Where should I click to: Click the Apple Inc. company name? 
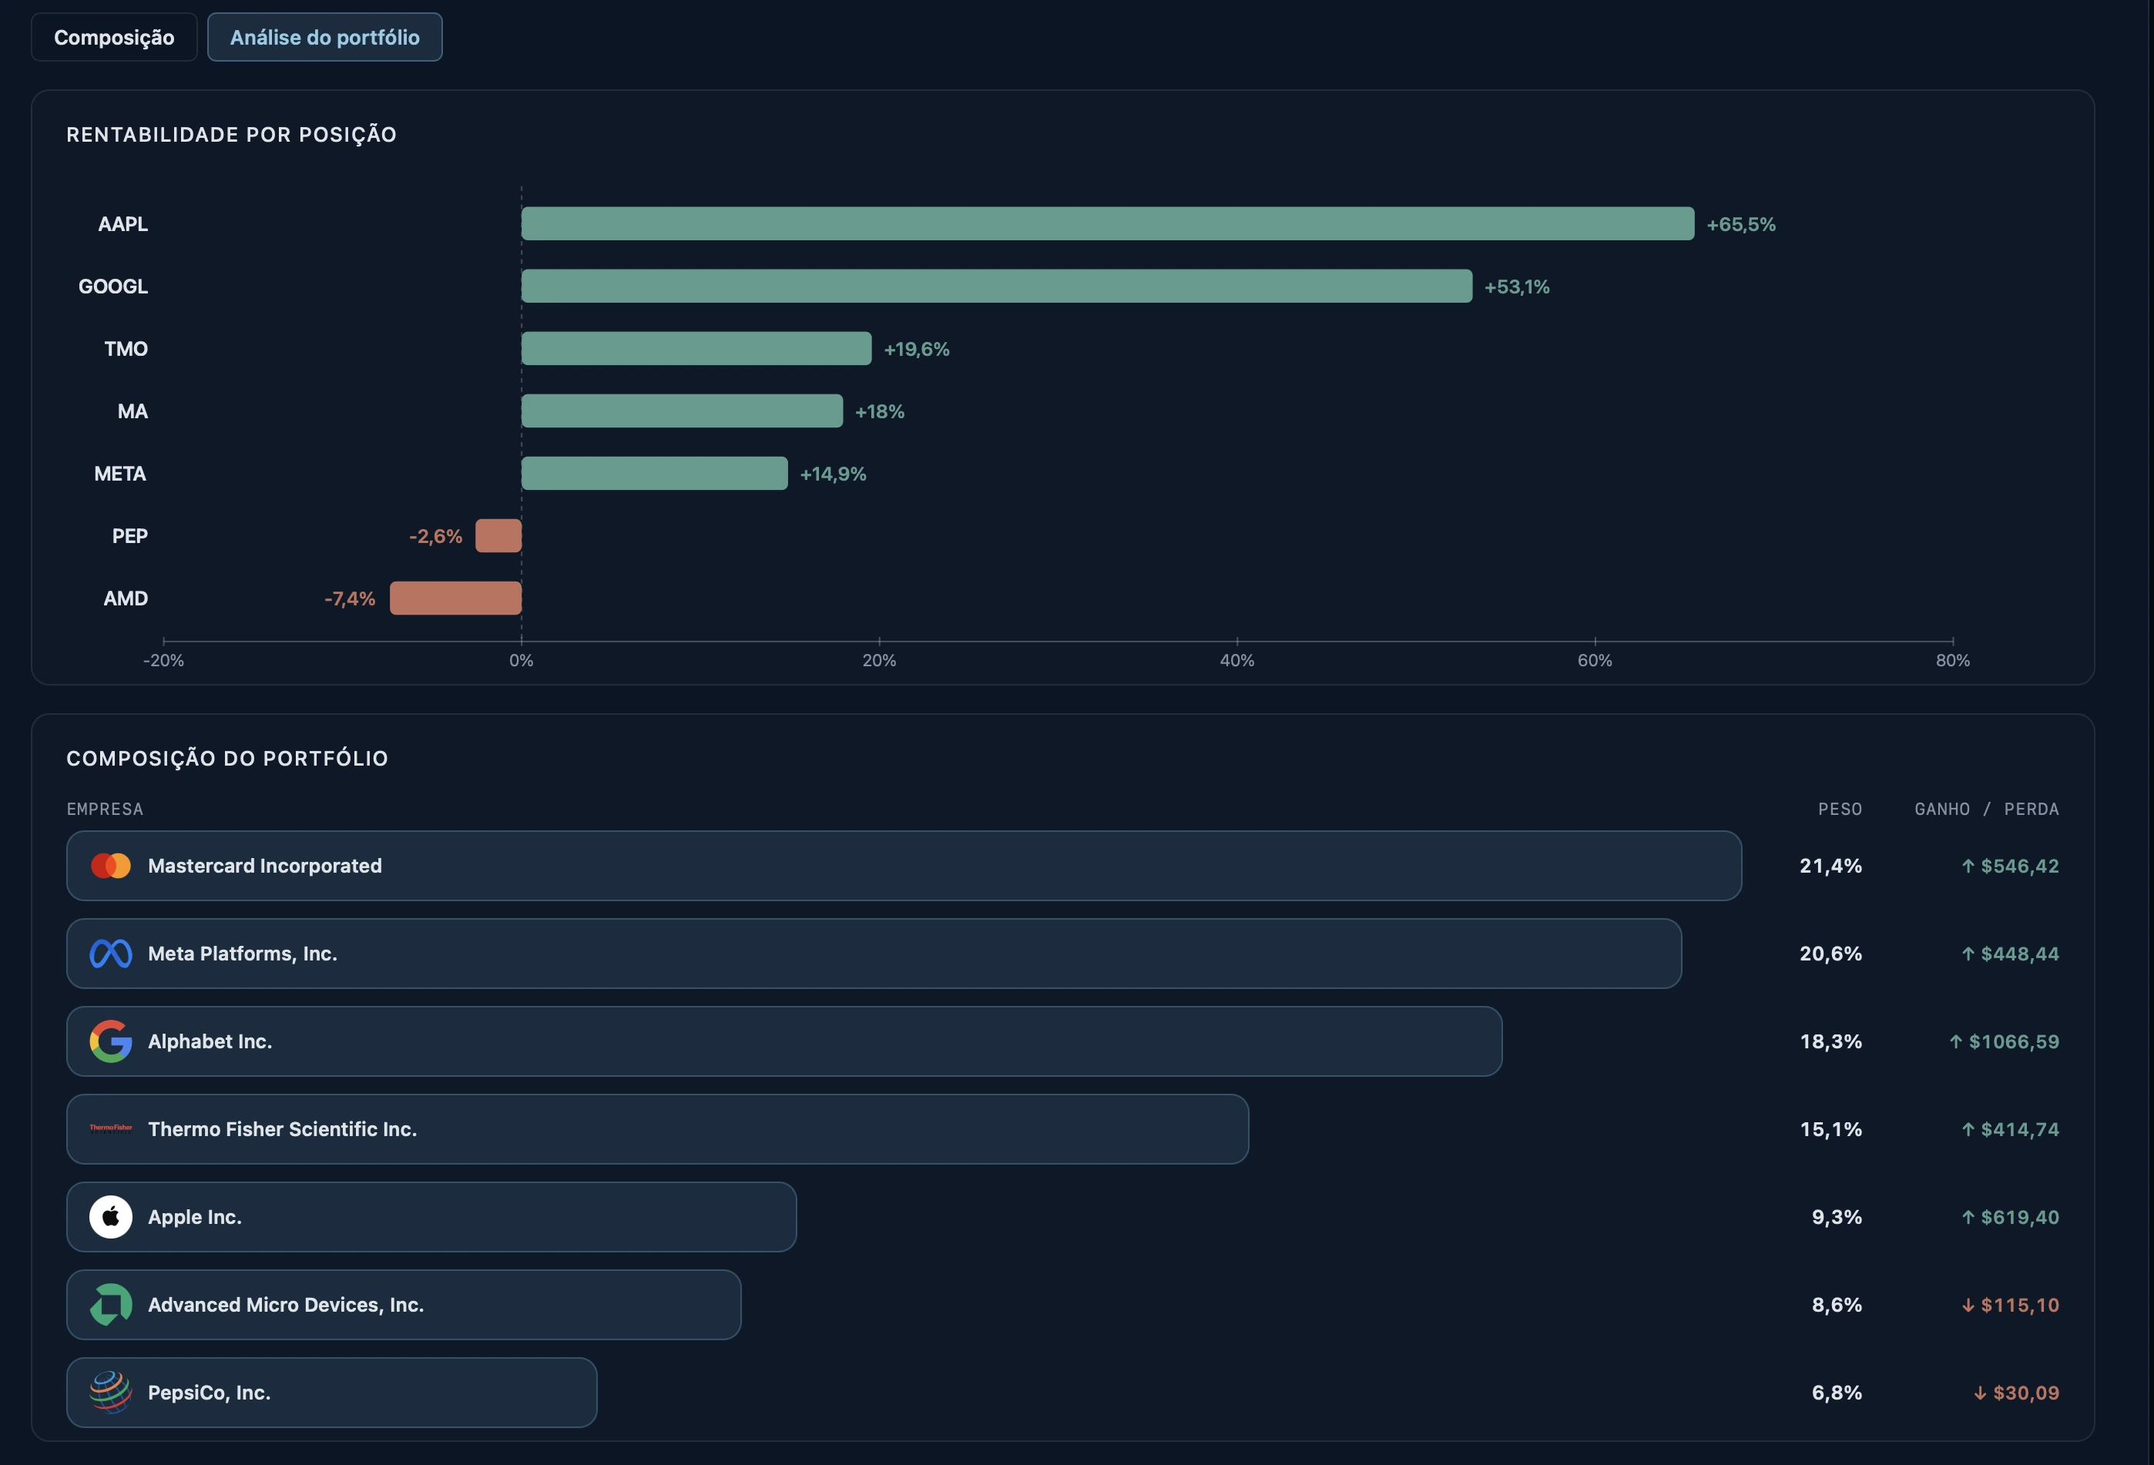point(195,1217)
